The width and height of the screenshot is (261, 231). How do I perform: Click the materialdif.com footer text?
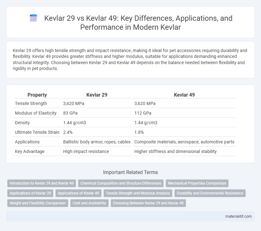pos(238,216)
